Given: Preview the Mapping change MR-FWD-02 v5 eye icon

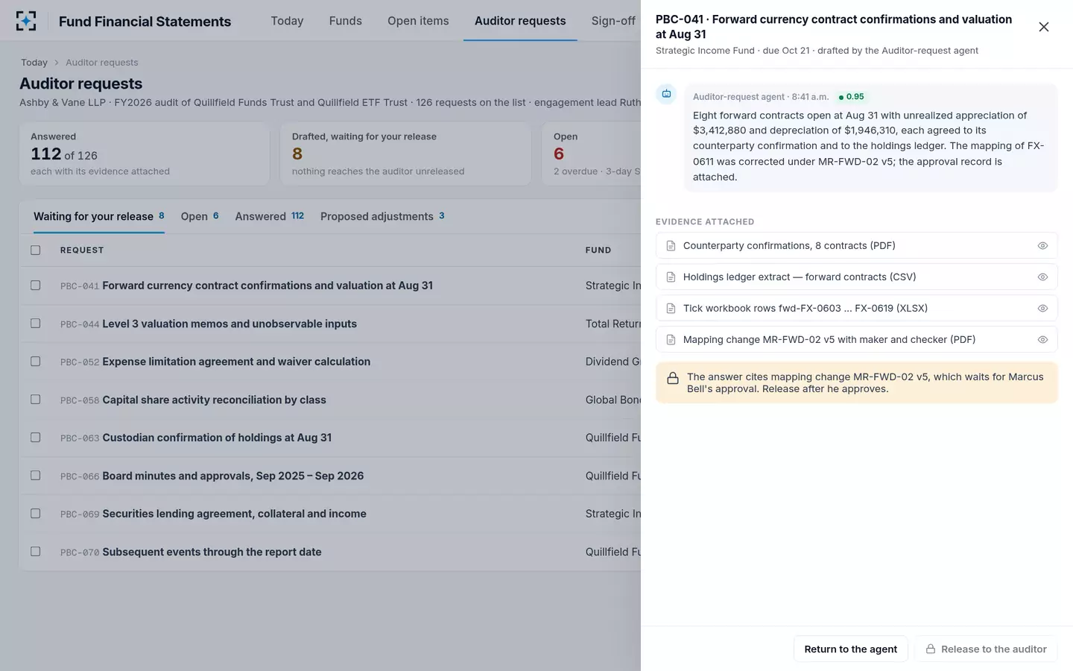Looking at the screenshot, I should pyautogui.click(x=1042, y=339).
